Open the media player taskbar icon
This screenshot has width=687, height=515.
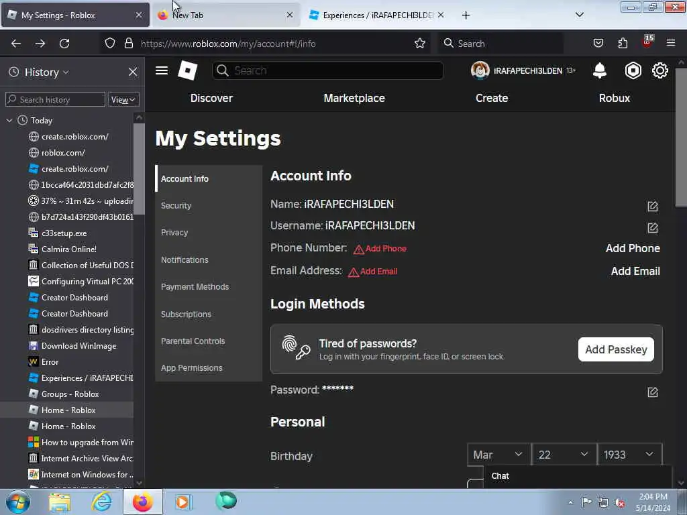[x=183, y=502]
